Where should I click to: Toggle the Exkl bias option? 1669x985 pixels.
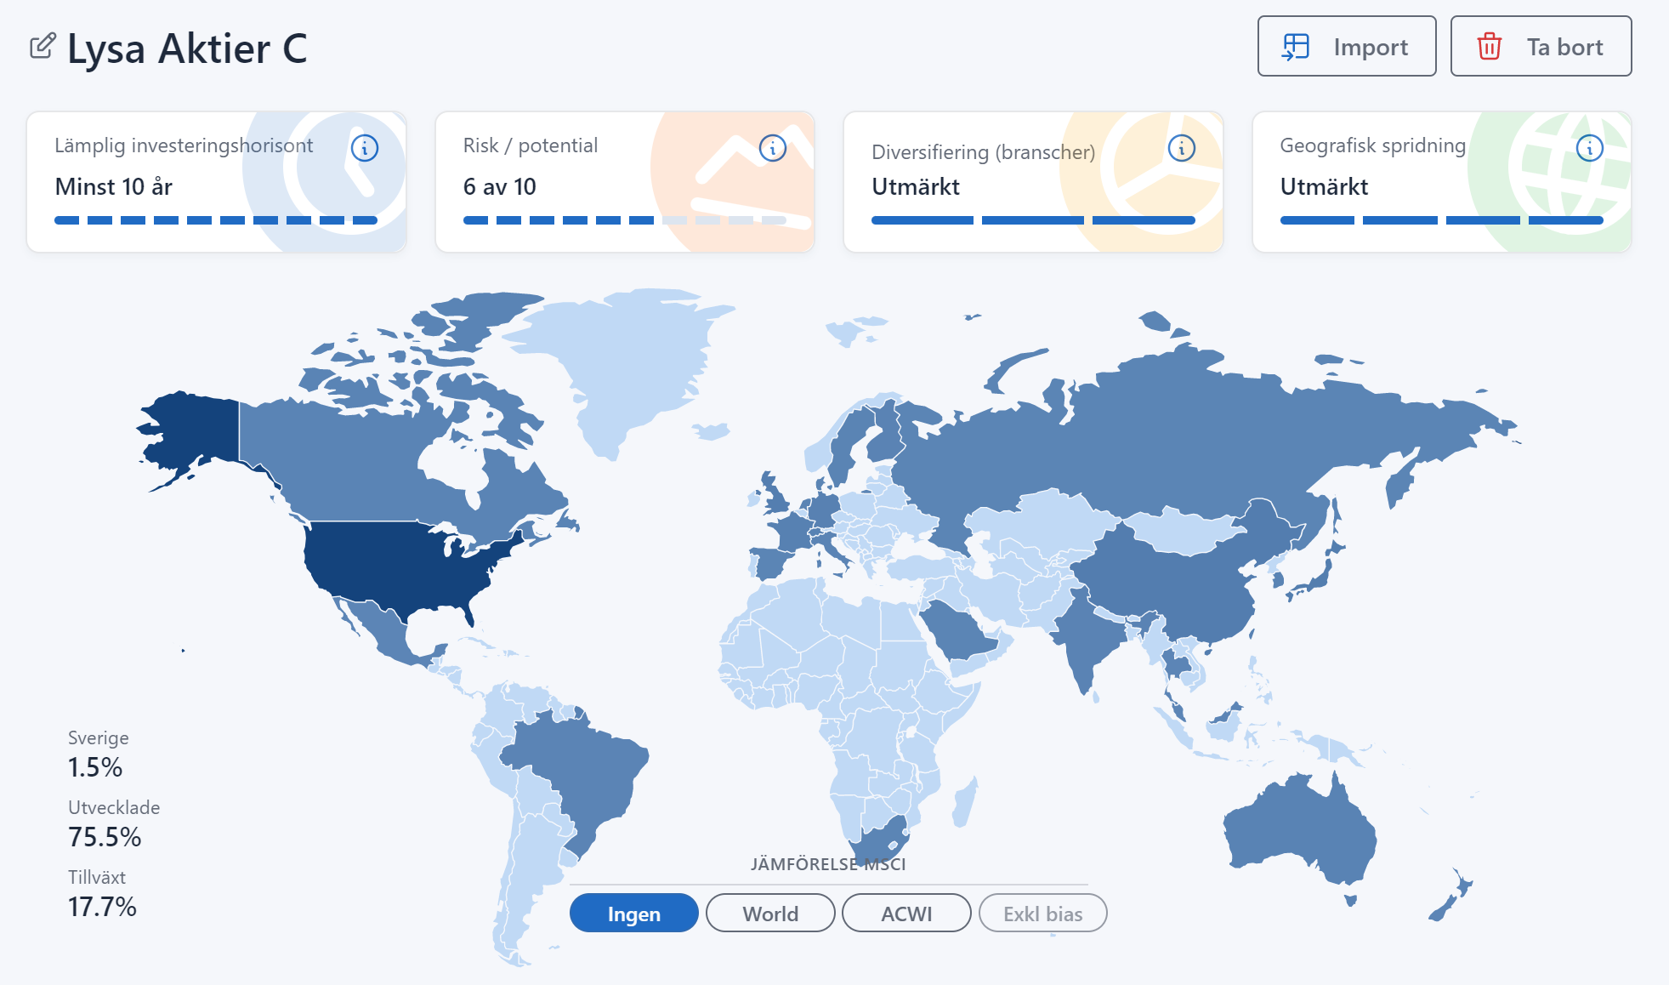pyautogui.click(x=1042, y=914)
